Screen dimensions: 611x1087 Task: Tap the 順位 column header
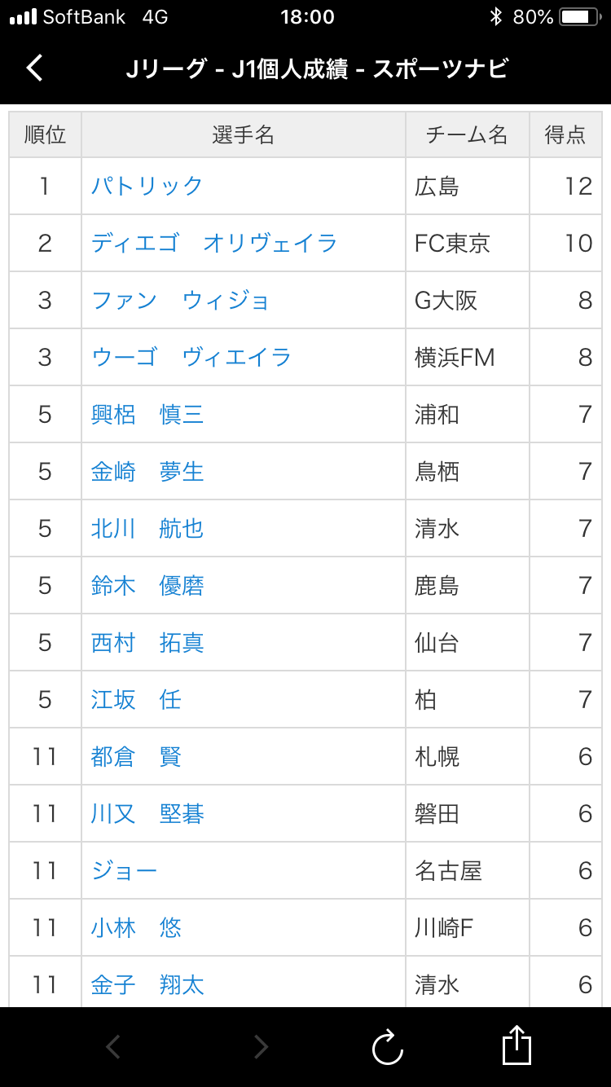pos(46,135)
